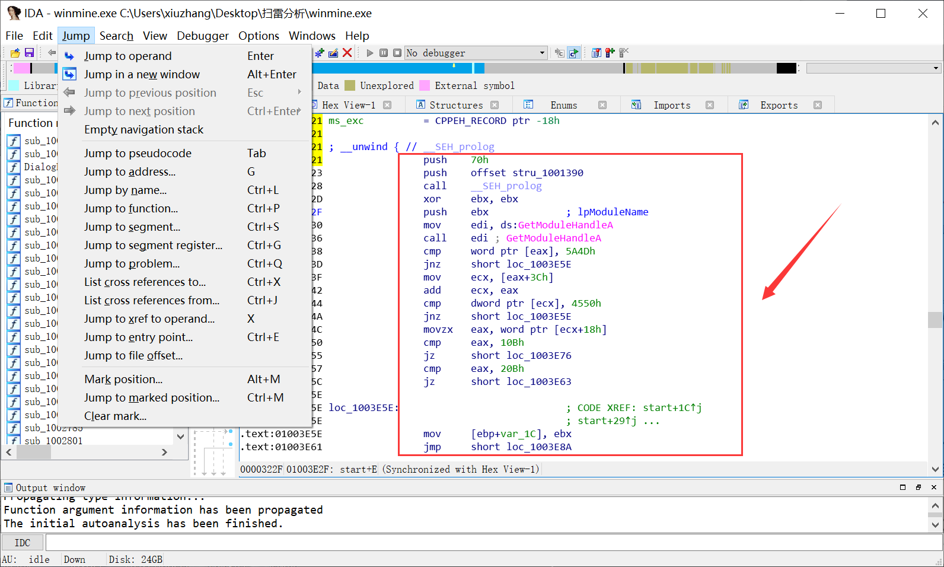This screenshot has height=567, width=944.
Task: Click the red X delete toolbar icon
Action: pos(347,53)
